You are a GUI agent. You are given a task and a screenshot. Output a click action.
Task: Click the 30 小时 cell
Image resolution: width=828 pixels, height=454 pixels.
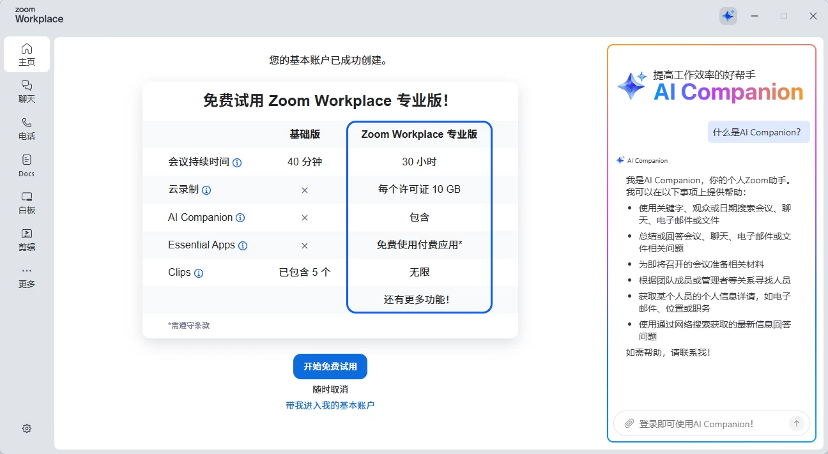[x=419, y=162]
